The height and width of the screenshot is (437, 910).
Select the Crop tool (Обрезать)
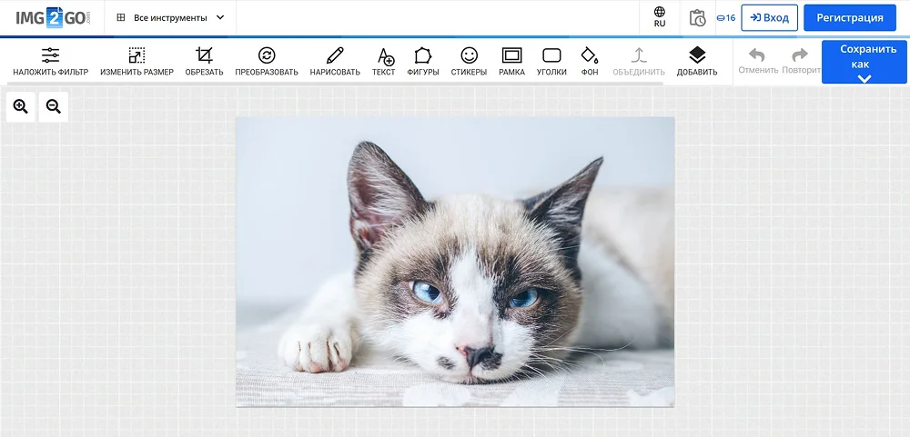pos(204,61)
